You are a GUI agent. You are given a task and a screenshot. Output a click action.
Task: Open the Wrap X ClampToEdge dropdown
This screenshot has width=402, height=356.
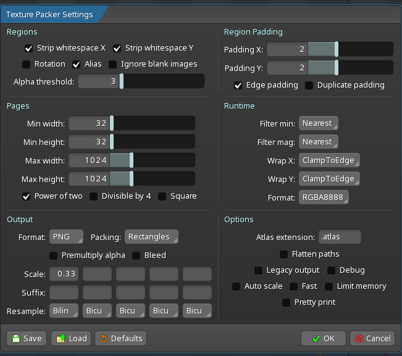pyautogui.click(x=329, y=160)
